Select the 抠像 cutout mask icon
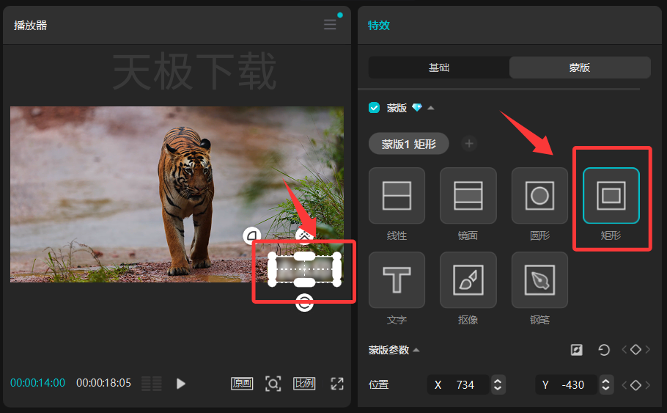Viewport: 667px width, 413px height. [x=468, y=279]
